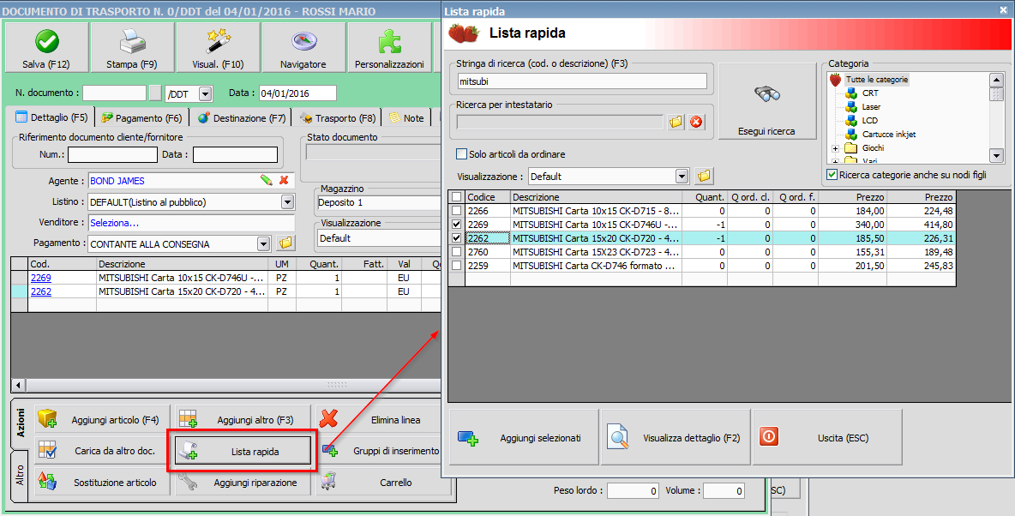The image size is (1015, 516).
Task: Open Personalizzazioni puzzle piece icon
Action: tap(389, 42)
